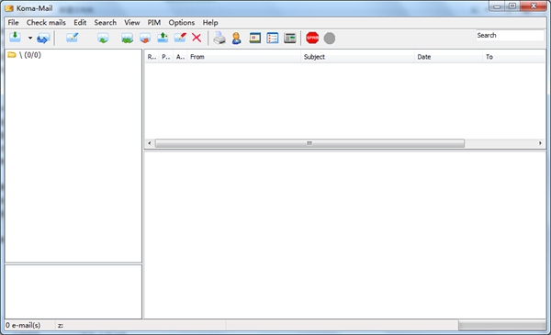The image size is (551, 335).
Task: Minimize the Koma-Mail window
Action: [x=497, y=6]
